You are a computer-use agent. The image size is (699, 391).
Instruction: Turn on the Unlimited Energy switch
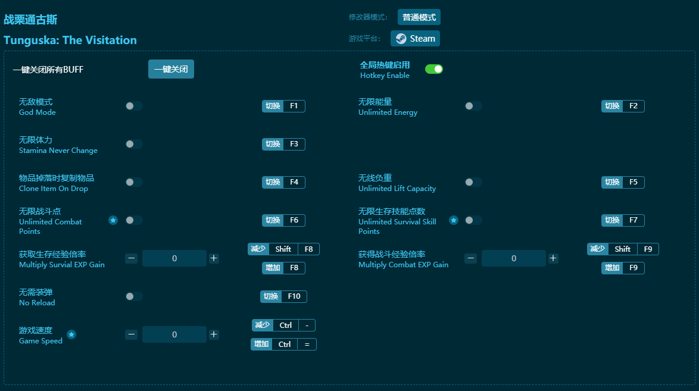(x=474, y=106)
